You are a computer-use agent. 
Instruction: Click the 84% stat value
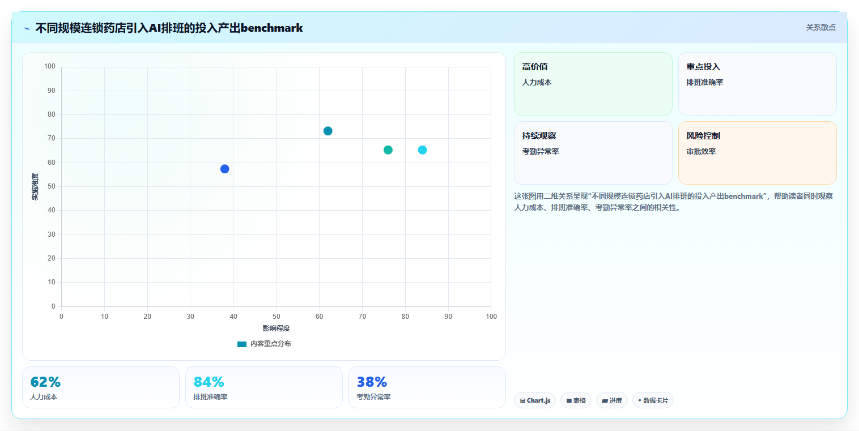(209, 382)
